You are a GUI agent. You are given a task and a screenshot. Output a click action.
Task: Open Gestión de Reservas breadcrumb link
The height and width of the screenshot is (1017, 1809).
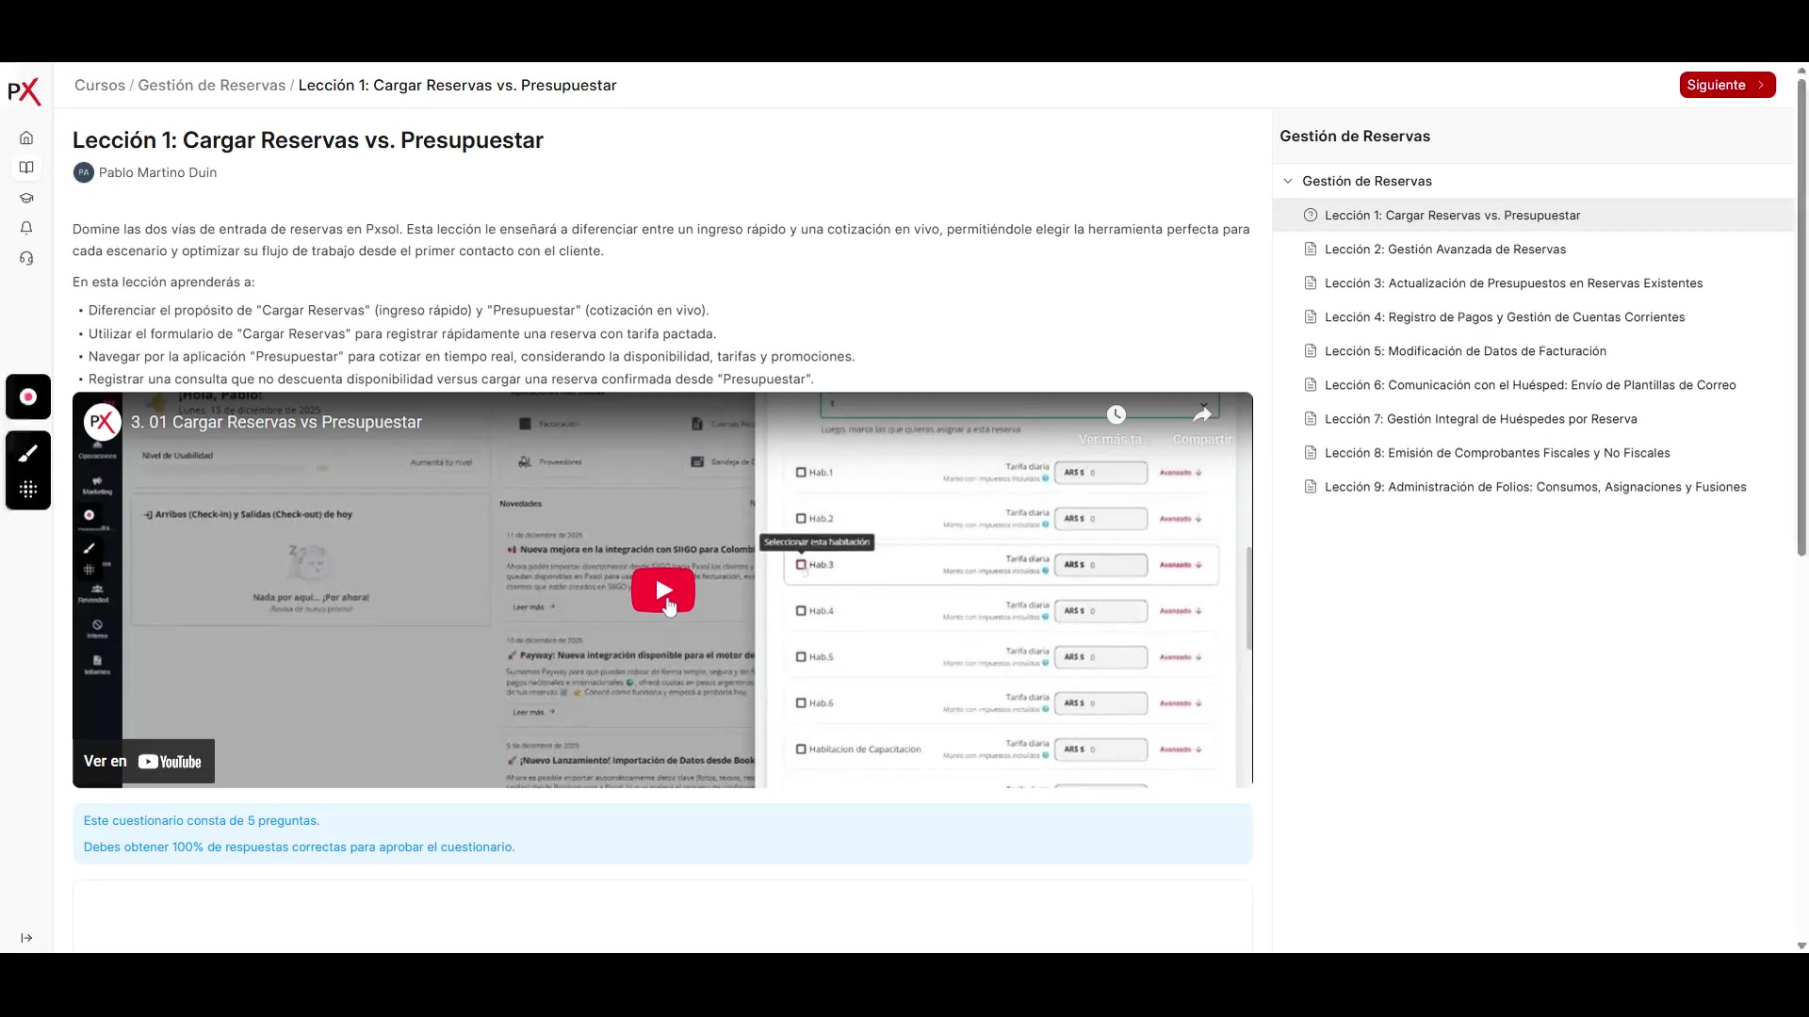[211, 85]
